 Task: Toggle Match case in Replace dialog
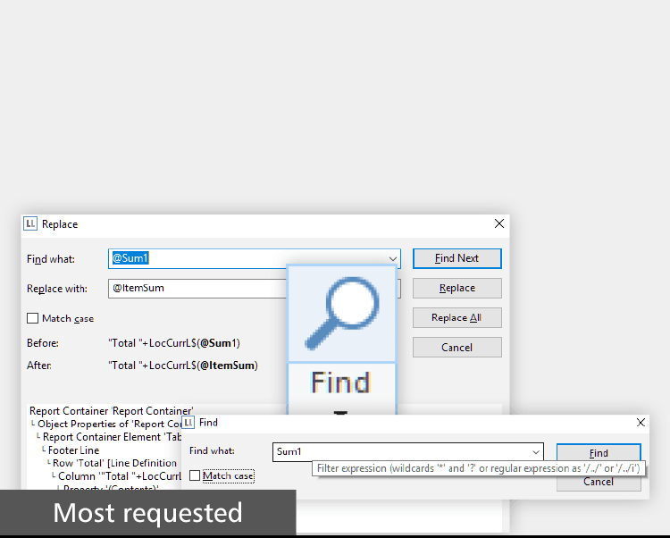tap(32, 318)
